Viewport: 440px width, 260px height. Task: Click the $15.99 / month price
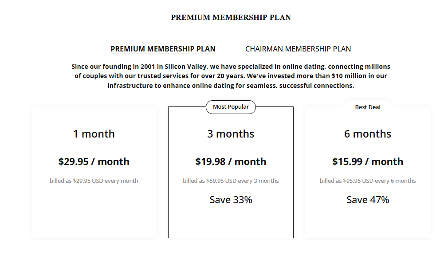pos(368,162)
